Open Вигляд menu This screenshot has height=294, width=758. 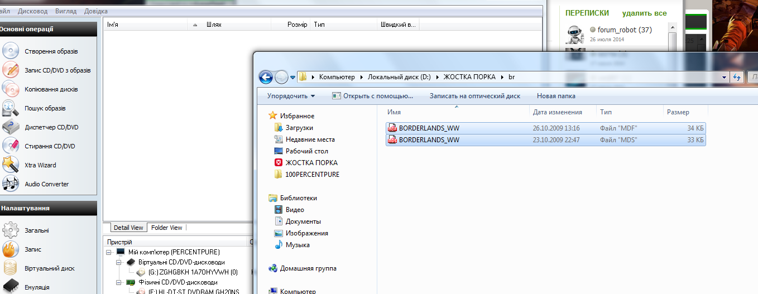[x=66, y=11]
